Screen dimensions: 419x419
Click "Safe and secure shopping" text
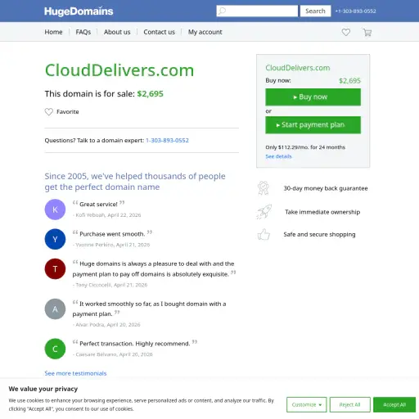pyautogui.click(x=319, y=234)
